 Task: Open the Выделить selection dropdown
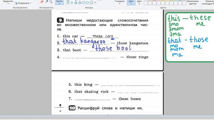coord(8,2)
